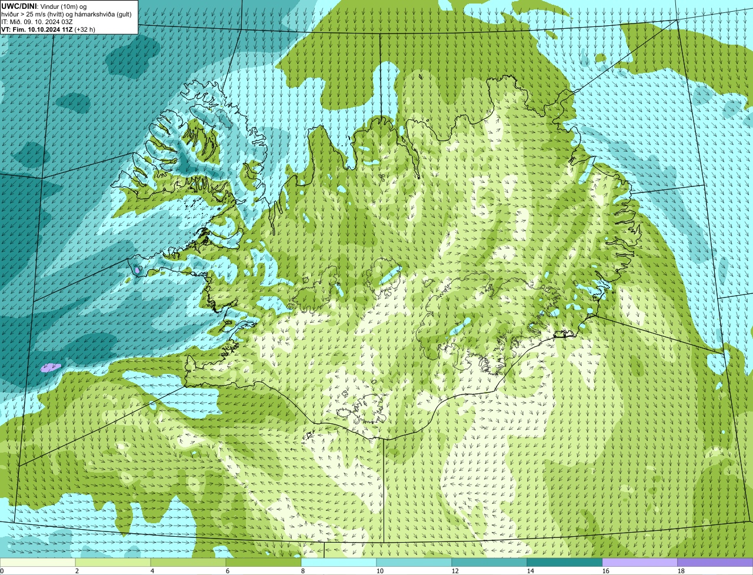Click the legend value label "4"
The width and height of the screenshot is (753, 575).
click(x=152, y=571)
